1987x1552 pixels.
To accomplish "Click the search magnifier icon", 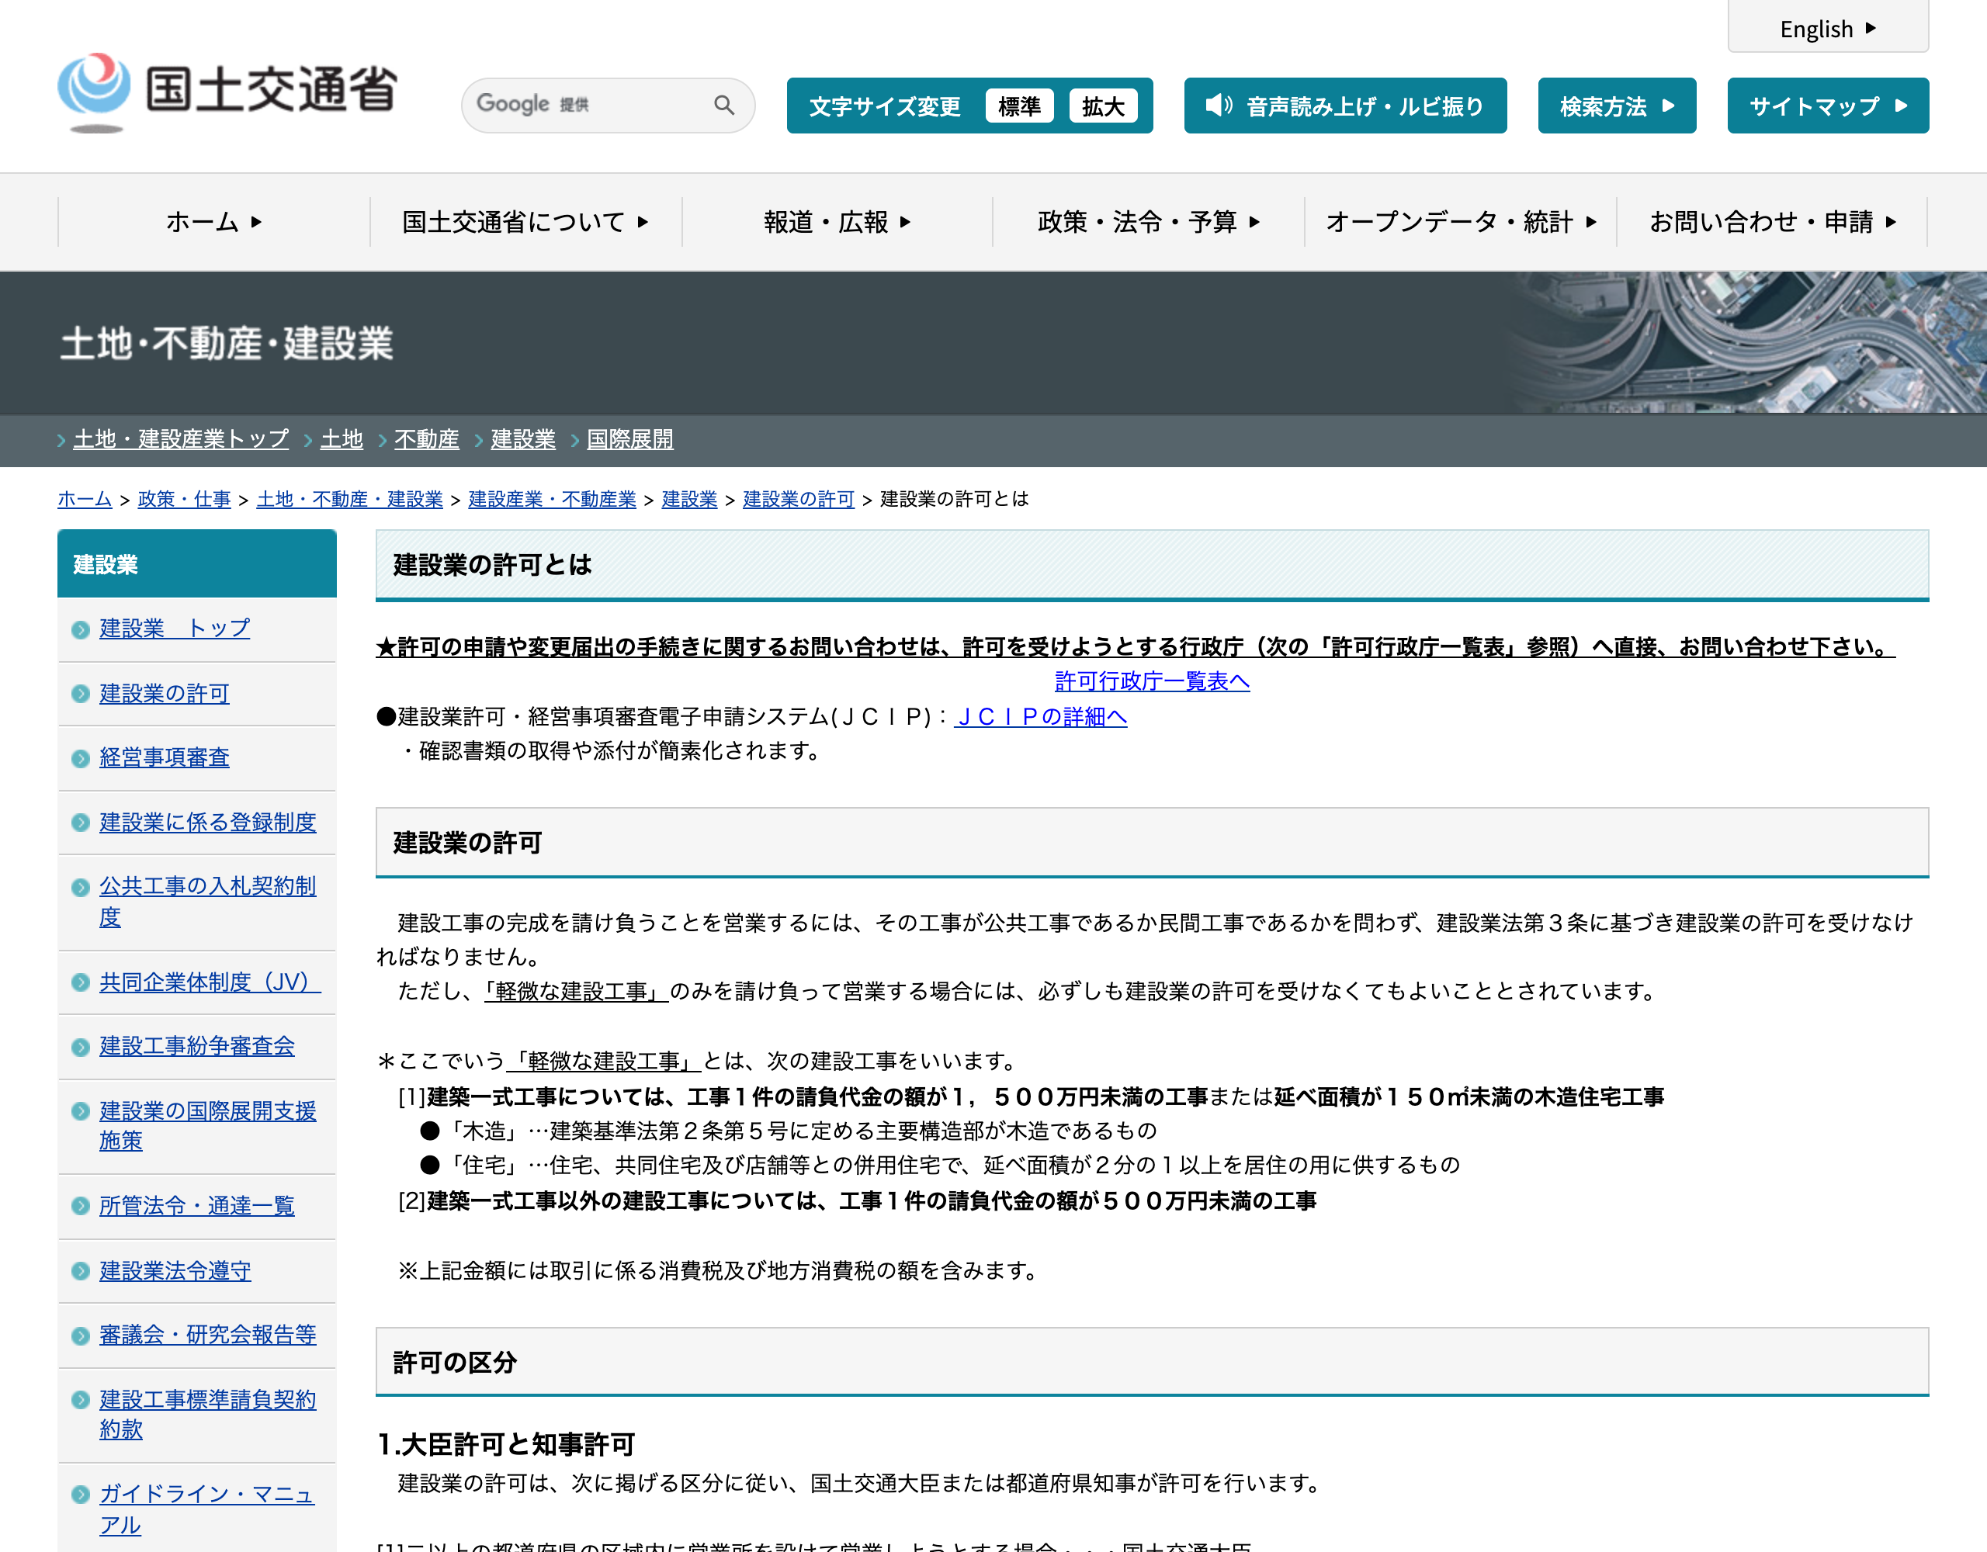I will point(724,106).
